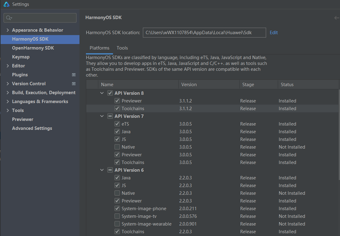Click System-image-wearable version 2.0.0.901

pos(188,224)
